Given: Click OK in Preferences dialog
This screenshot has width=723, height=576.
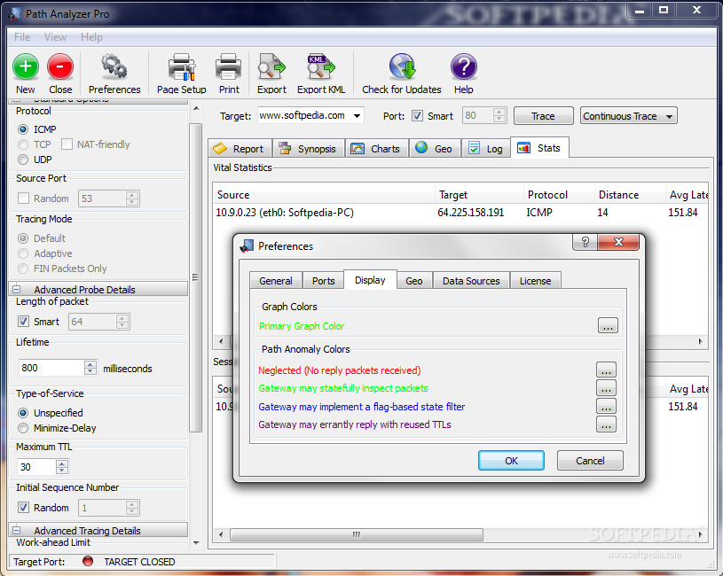Looking at the screenshot, I should [x=511, y=461].
